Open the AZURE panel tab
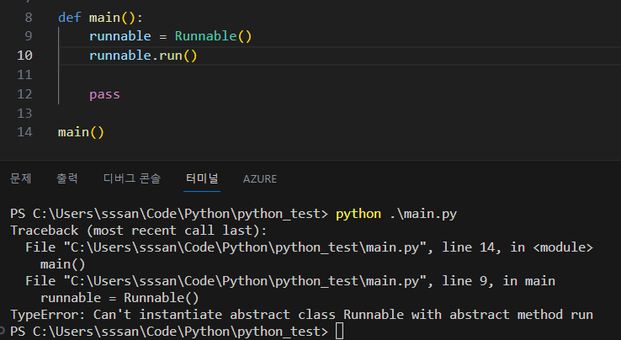The width and height of the screenshot is (621, 340). (259, 179)
